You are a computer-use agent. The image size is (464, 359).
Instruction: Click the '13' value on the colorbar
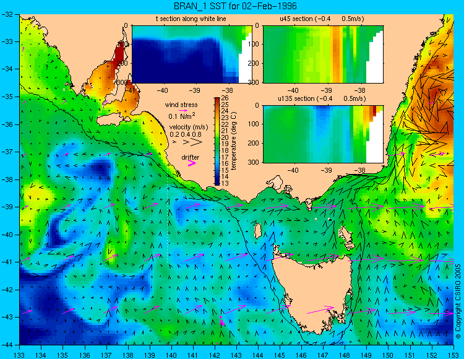tap(225, 183)
